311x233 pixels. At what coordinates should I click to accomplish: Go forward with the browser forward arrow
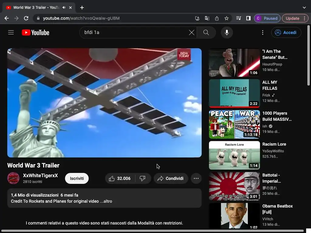(16, 18)
